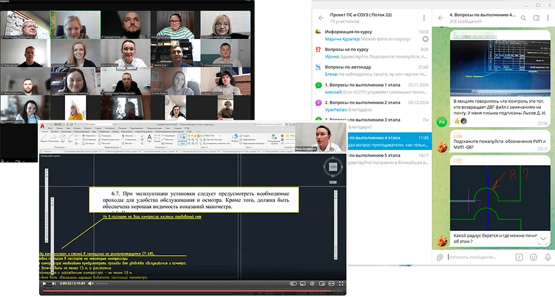Switch video to theater mode
Image resolution: width=555 pixels, height=297 pixels.
coord(332,284)
